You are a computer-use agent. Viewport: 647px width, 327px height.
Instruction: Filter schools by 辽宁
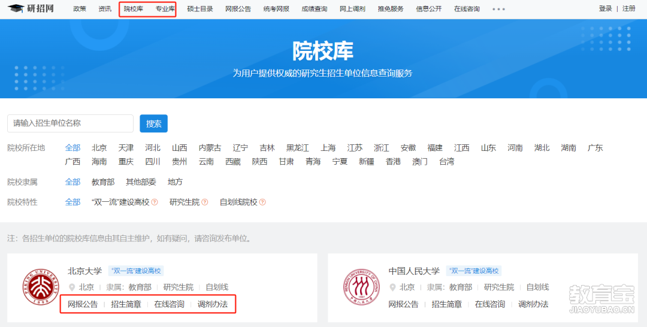(240, 147)
